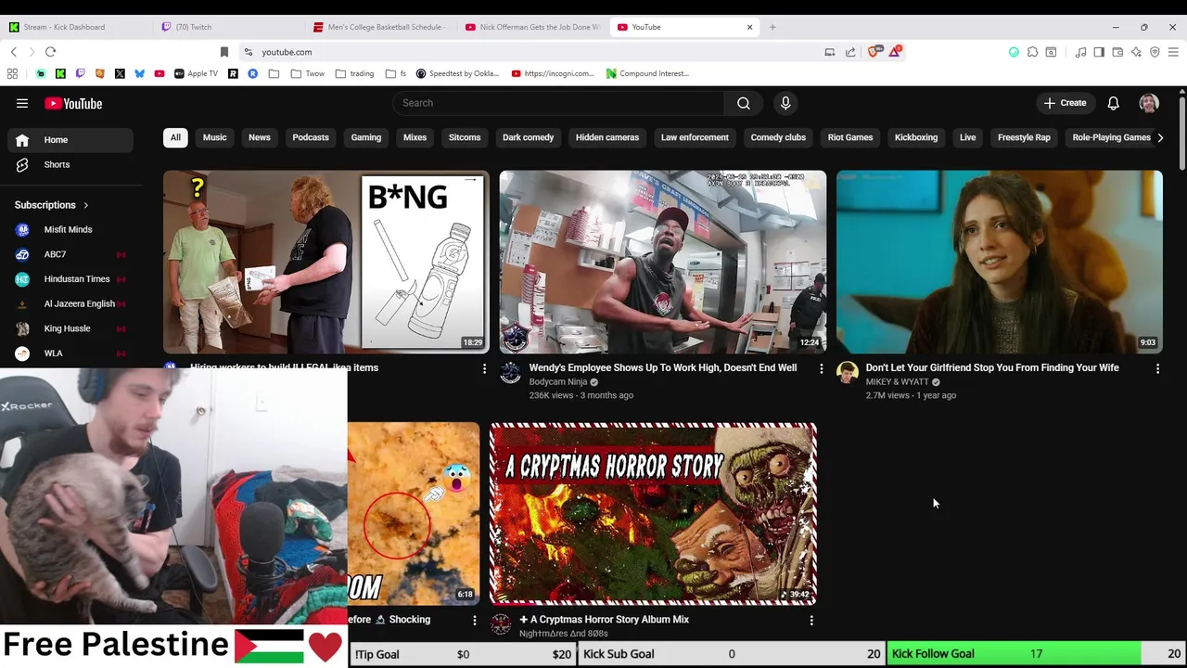Switch to the (70) Twitch tab

[230, 27]
